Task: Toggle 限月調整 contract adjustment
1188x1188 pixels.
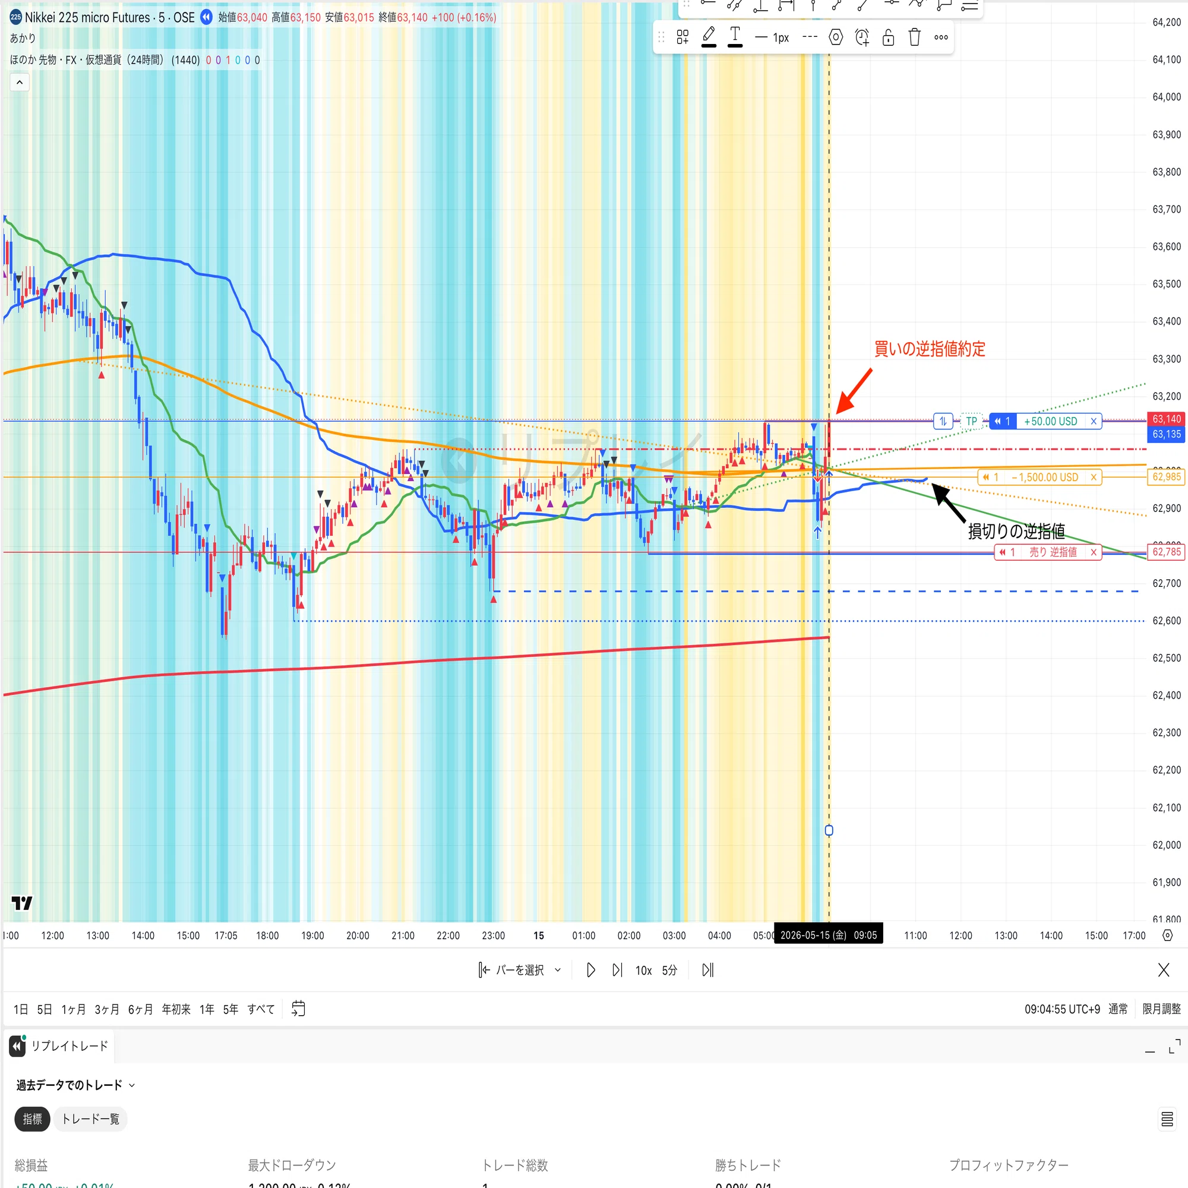Action: (1161, 1009)
